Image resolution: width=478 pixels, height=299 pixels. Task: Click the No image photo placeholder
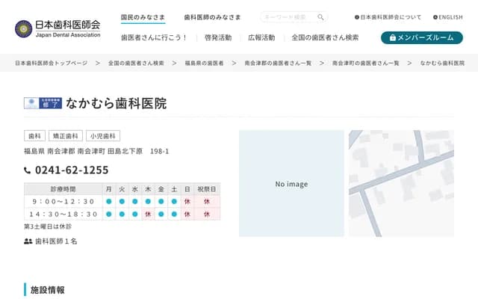[291, 184]
